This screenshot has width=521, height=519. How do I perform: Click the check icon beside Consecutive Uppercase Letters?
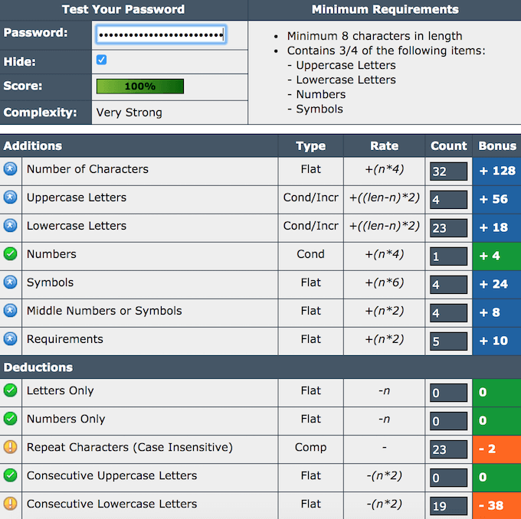click(11, 475)
